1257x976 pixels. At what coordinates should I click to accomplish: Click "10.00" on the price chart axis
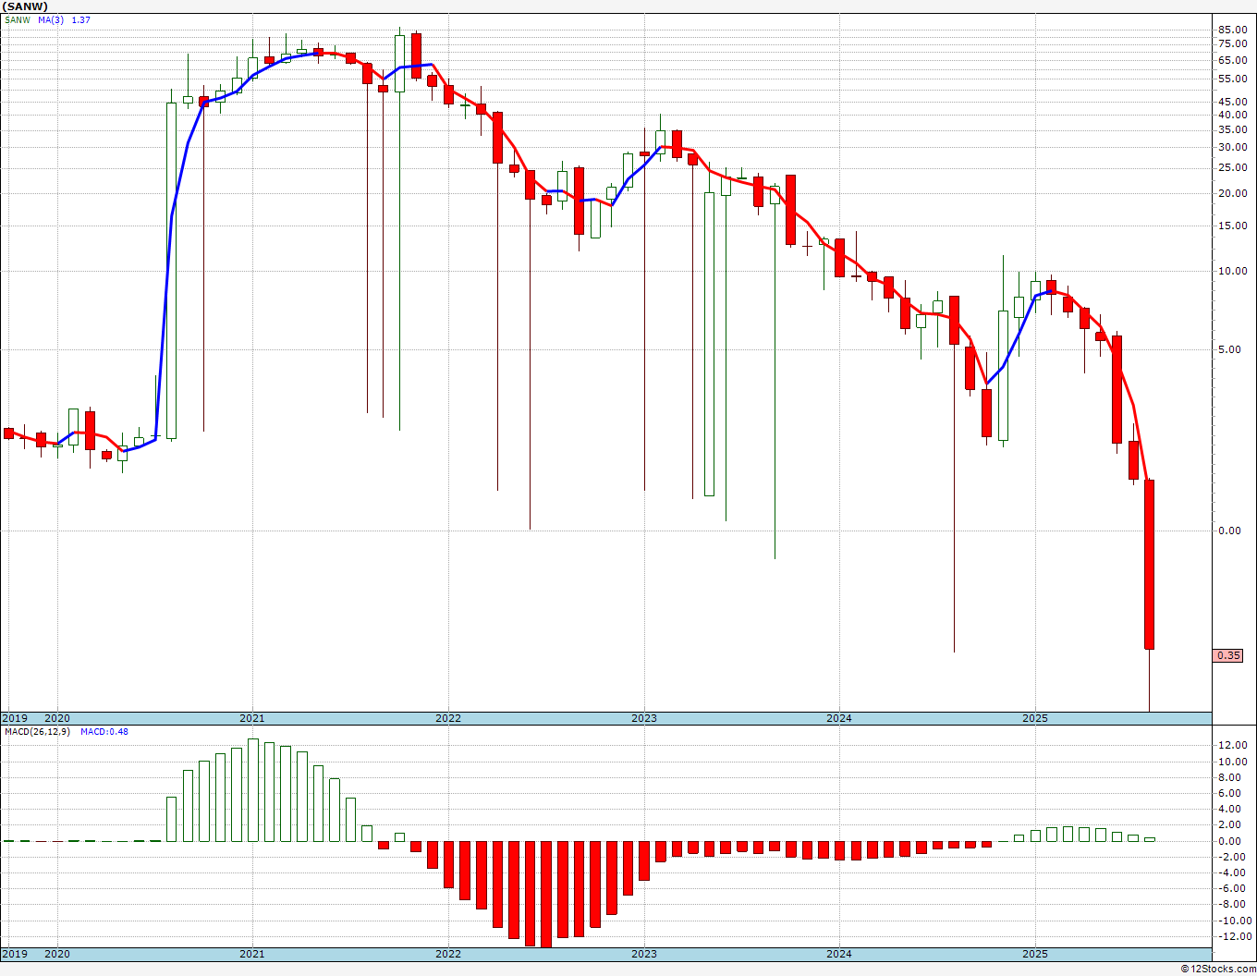(1233, 271)
